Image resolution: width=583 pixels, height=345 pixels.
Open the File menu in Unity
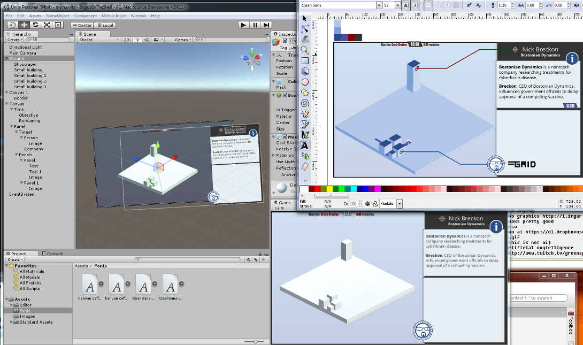tap(9, 16)
